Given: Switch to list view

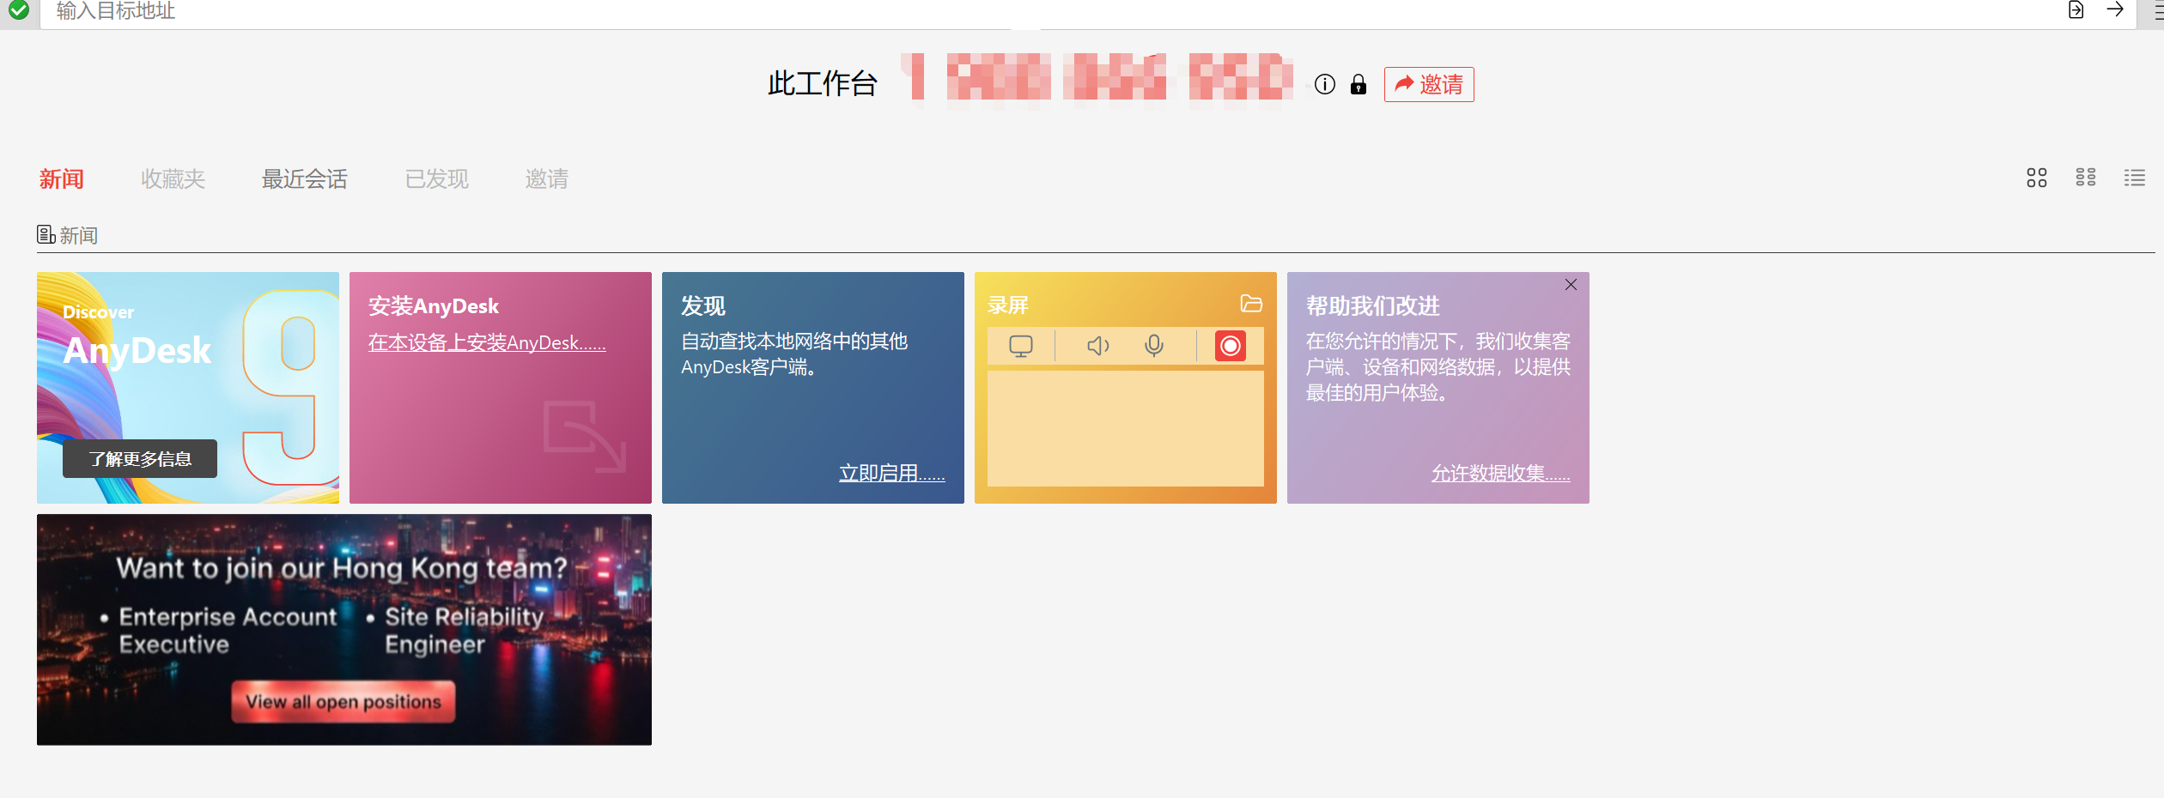Looking at the screenshot, I should pyautogui.click(x=2135, y=178).
